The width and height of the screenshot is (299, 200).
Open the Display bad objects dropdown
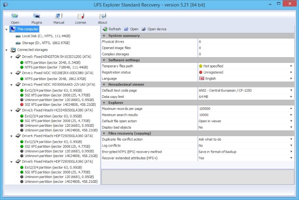point(291,127)
